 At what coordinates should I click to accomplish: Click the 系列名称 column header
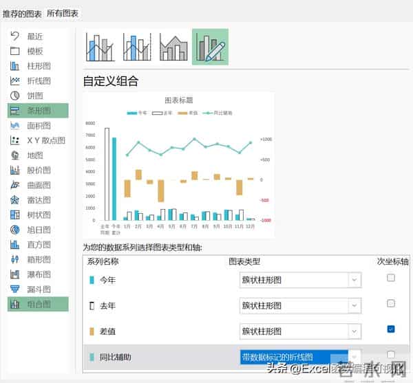103,261
